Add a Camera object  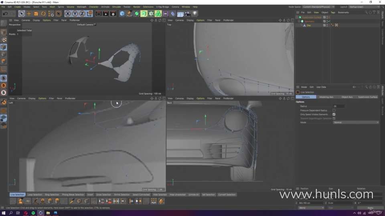(187, 14)
